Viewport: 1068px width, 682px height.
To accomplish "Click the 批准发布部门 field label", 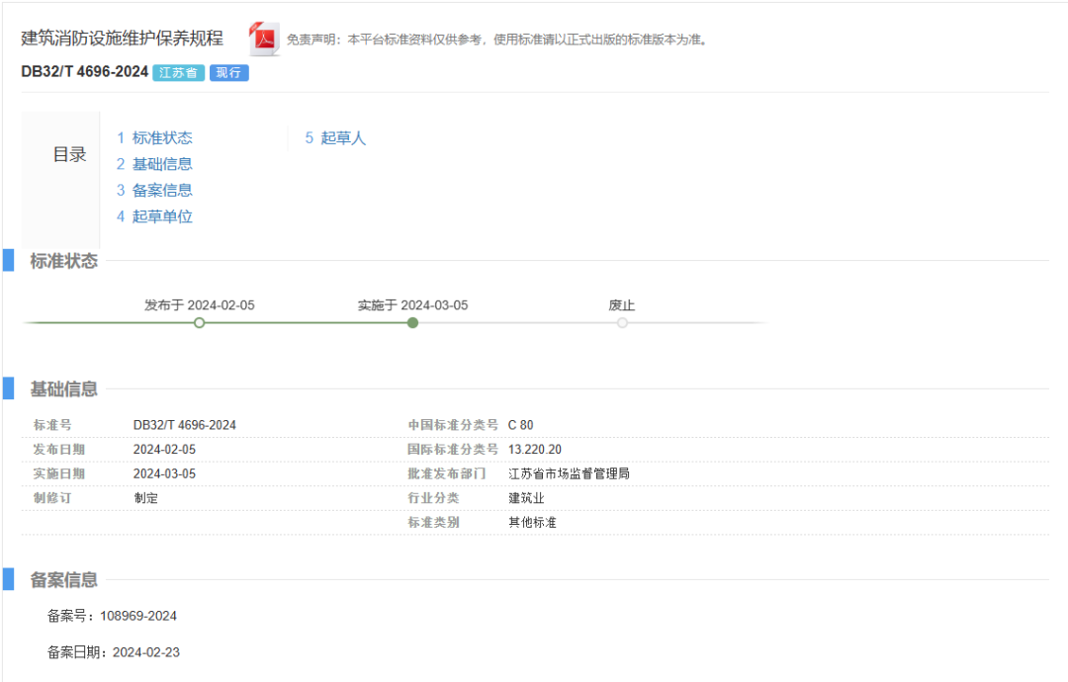I will pyautogui.click(x=447, y=473).
